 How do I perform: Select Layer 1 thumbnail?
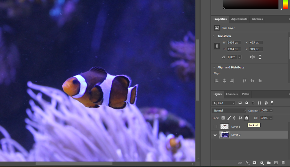click(224, 126)
